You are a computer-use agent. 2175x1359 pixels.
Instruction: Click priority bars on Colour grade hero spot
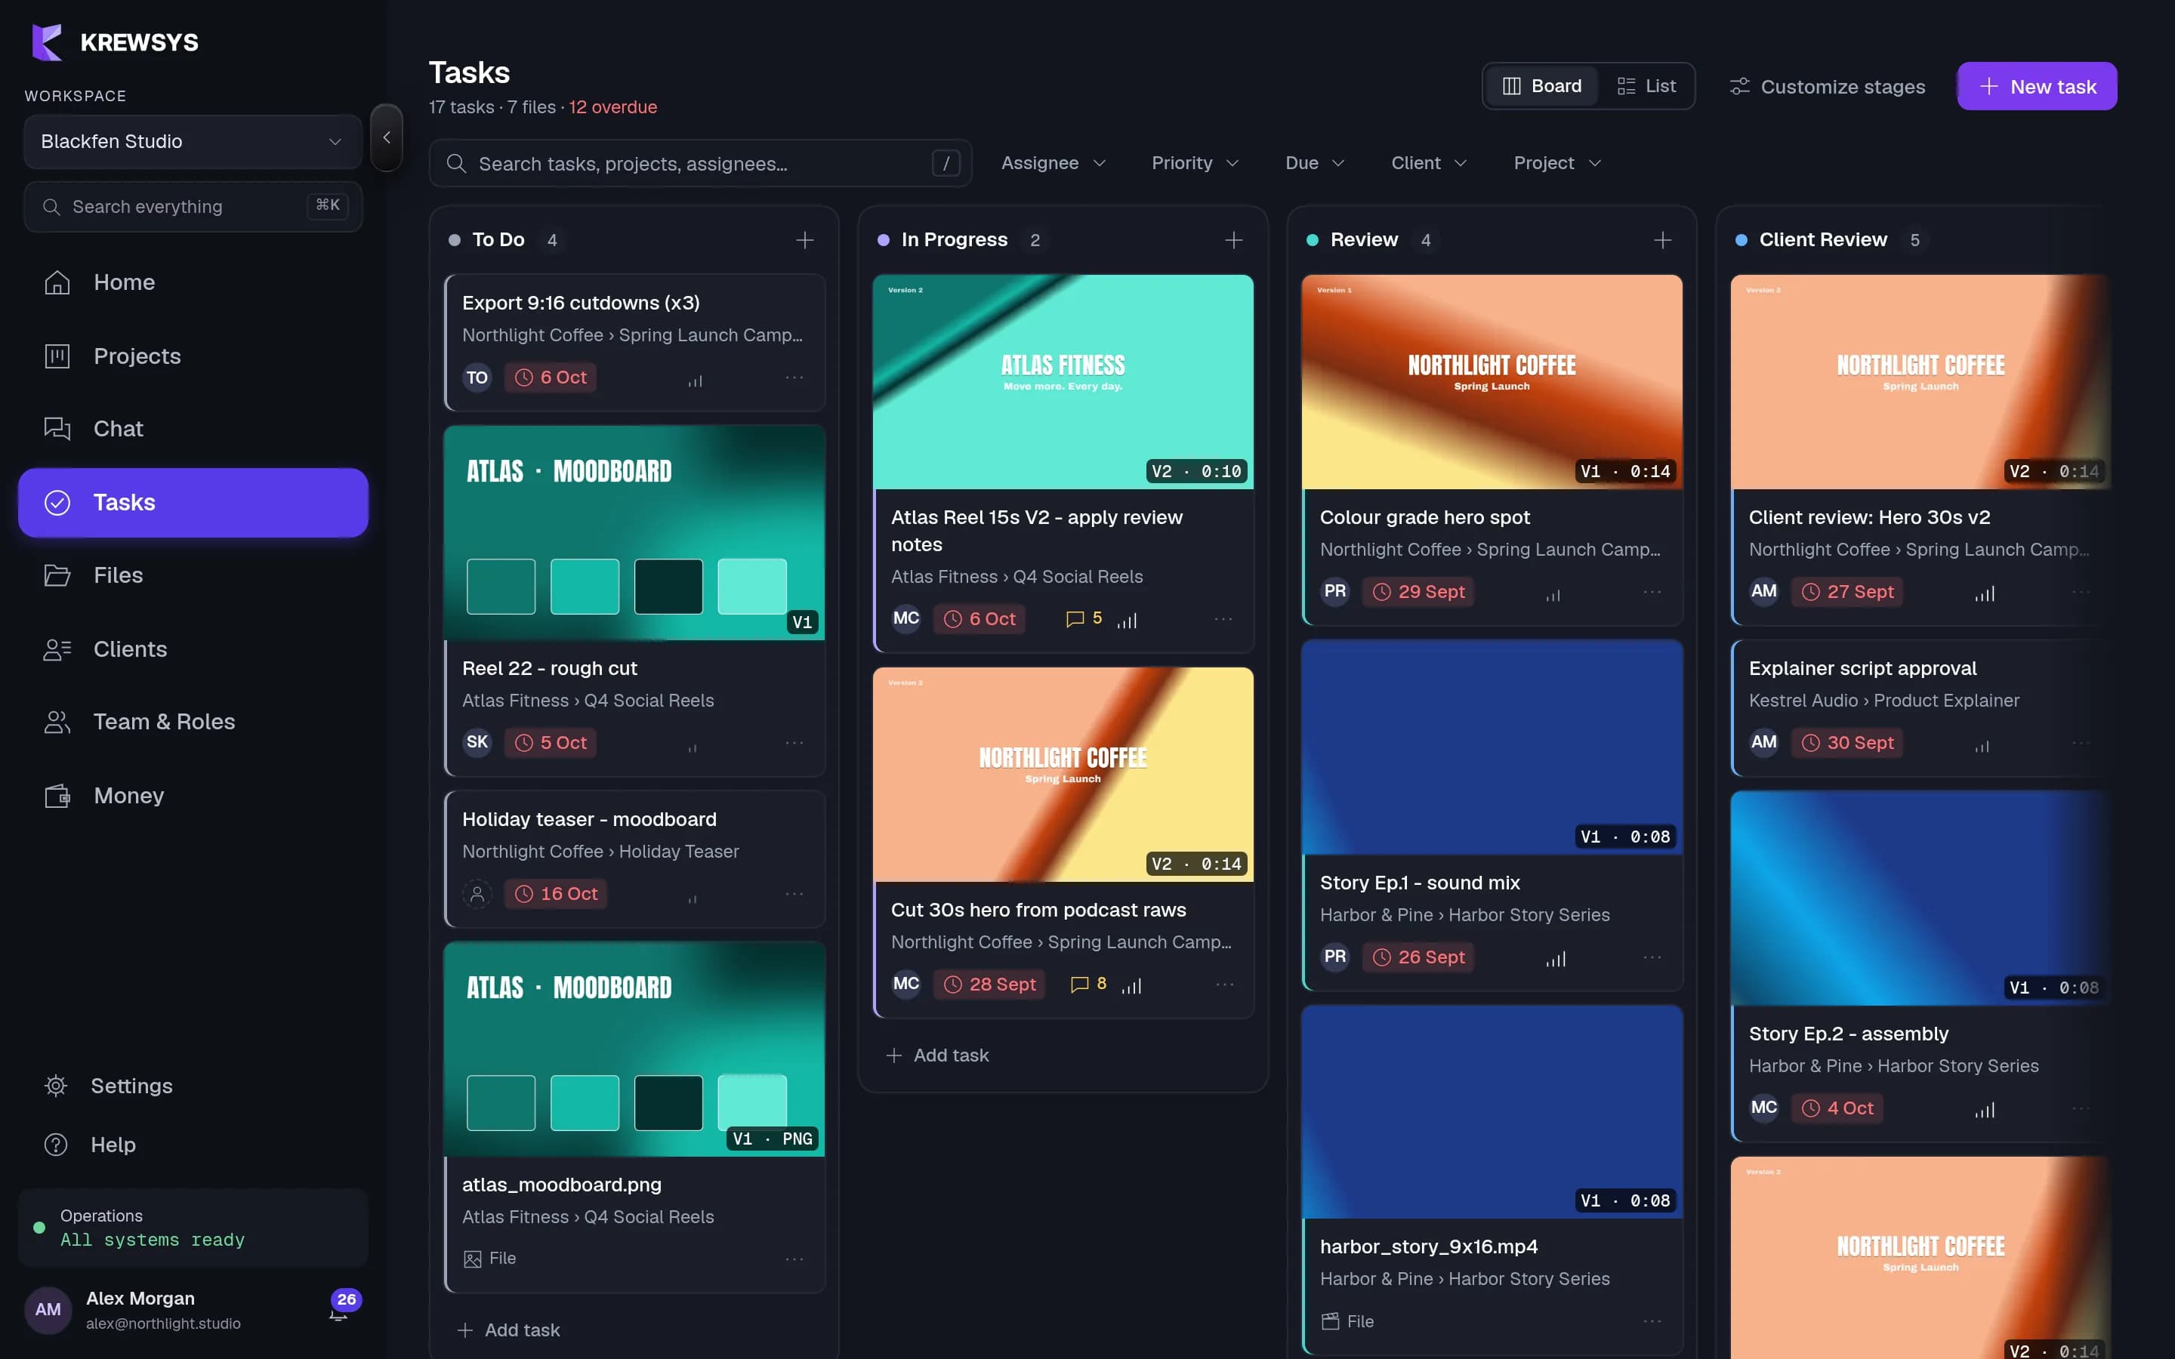1552,593
